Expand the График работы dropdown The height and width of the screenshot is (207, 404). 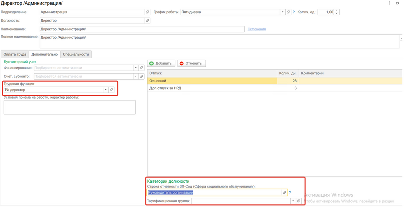[282, 12]
